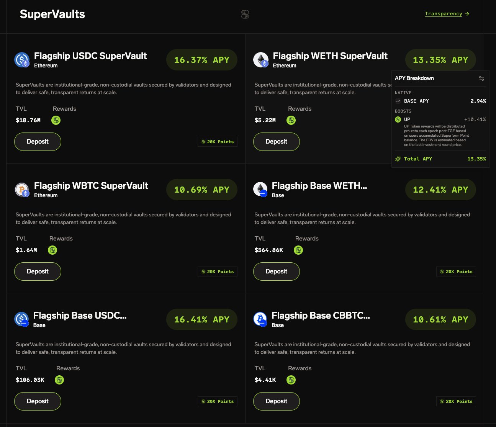Screen dimensions: 496x427
Task: Open the Flagship Base WETH vault title
Action: 319,186
